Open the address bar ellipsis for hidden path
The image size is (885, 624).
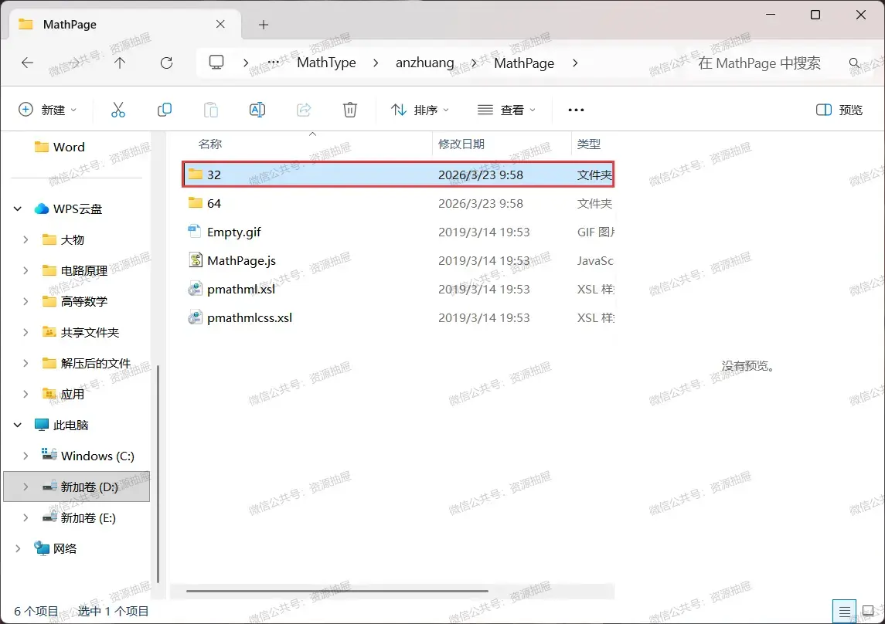point(273,63)
